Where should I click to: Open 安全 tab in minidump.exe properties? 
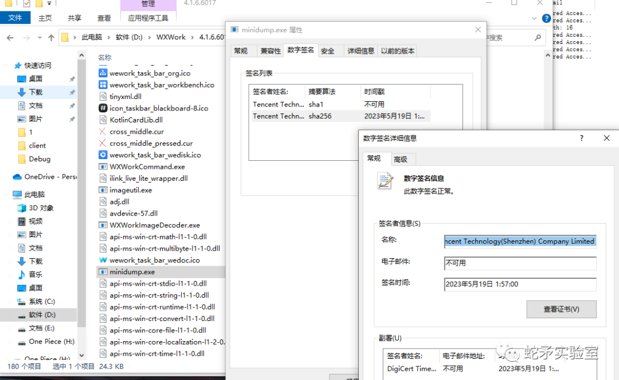click(328, 51)
